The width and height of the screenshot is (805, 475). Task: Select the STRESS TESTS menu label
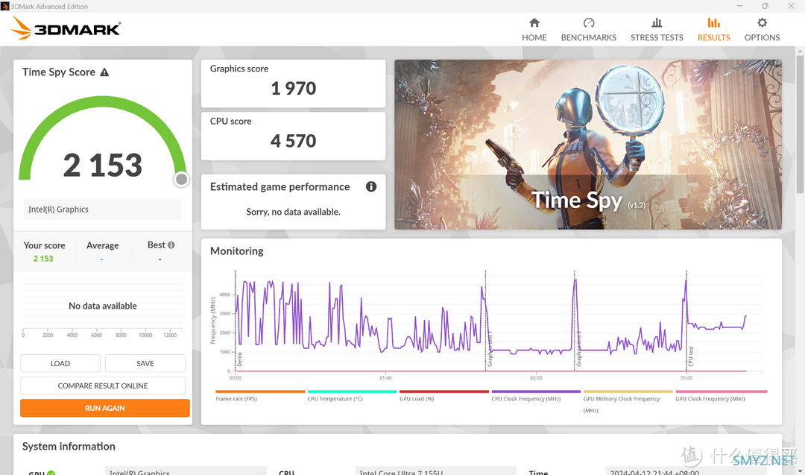point(657,37)
